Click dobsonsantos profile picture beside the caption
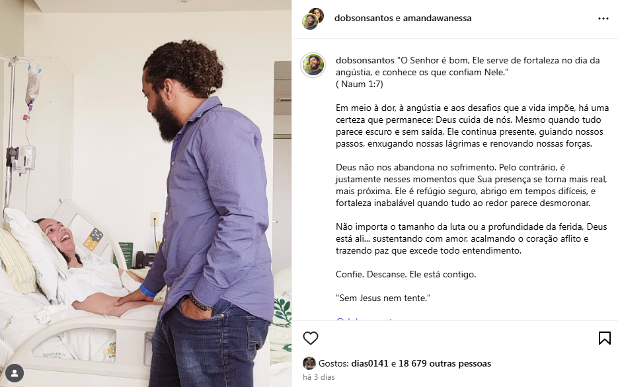 click(x=313, y=65)
